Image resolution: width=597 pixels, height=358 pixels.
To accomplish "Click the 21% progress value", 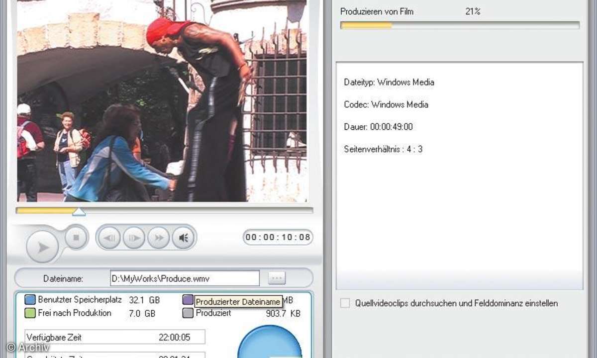I will pyautogui.click(x=473, y=11).
